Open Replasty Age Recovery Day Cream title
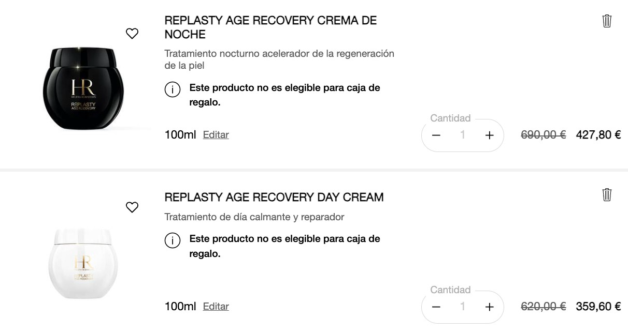Image resolution: width=628 pixels, height=333 pixels. [x=274, y=198]
